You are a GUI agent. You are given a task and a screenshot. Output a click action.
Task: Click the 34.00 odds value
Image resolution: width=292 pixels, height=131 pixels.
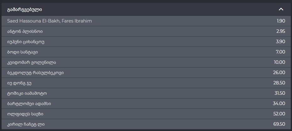click(x=279, y=103)
